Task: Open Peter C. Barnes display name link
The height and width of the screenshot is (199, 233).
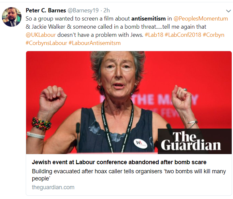Action: point(46,10)
